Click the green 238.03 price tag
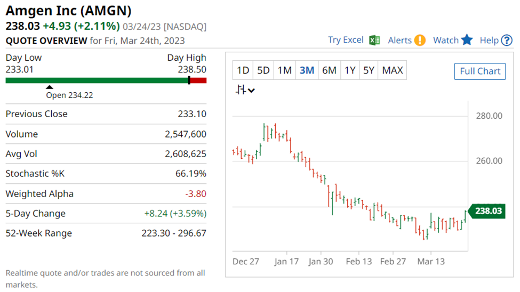The height and width of the screenshot is (292, 520). [x=487, y=211]
